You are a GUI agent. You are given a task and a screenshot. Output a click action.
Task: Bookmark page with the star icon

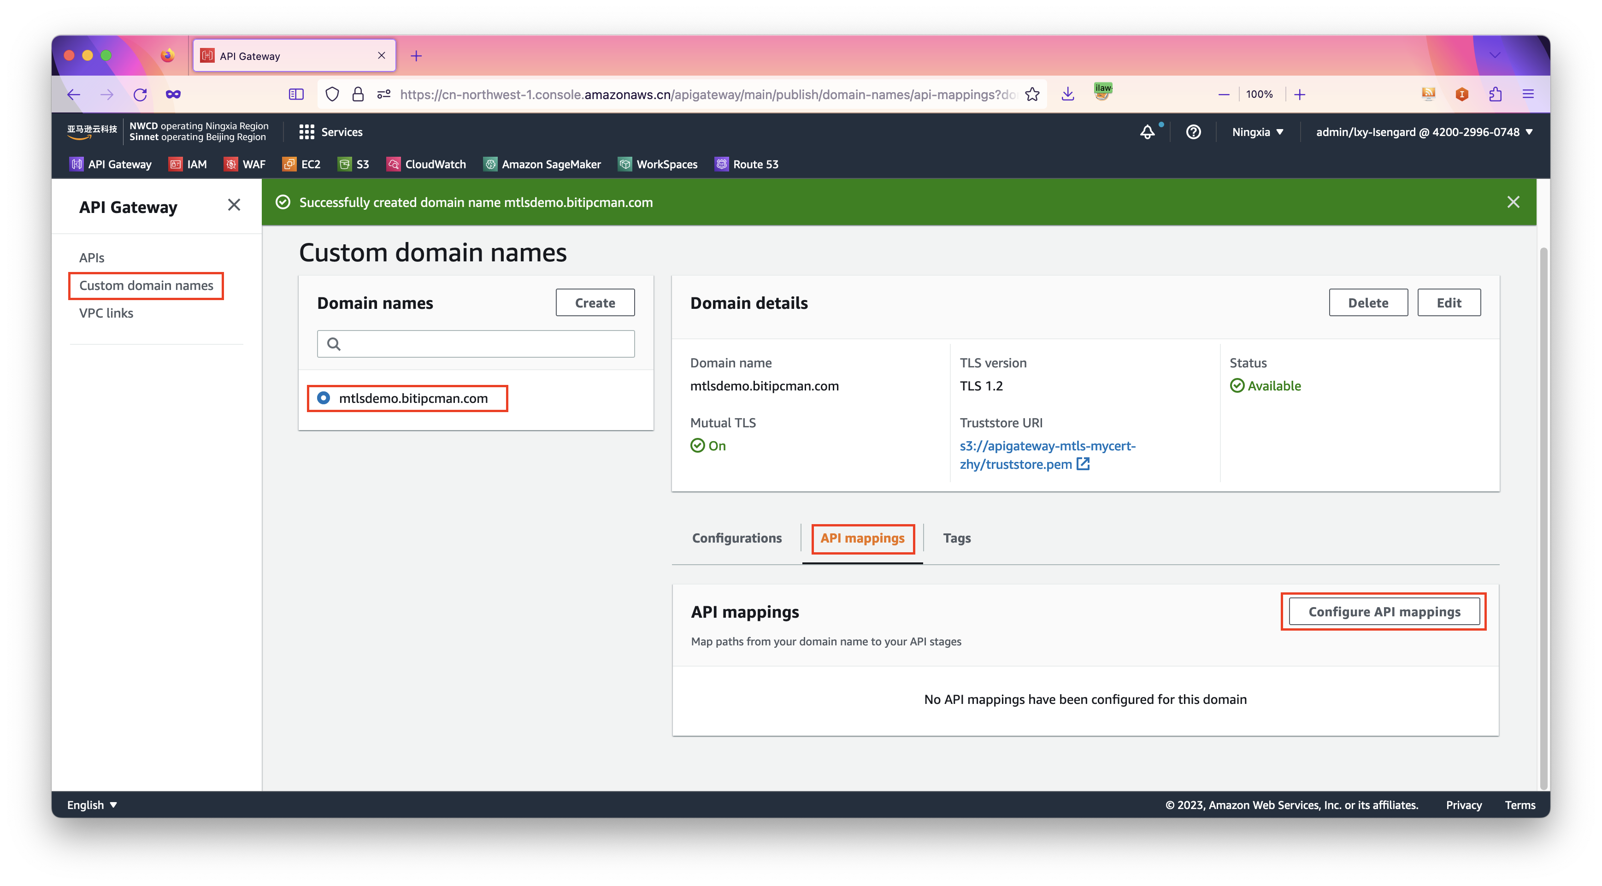point(1032,95)
